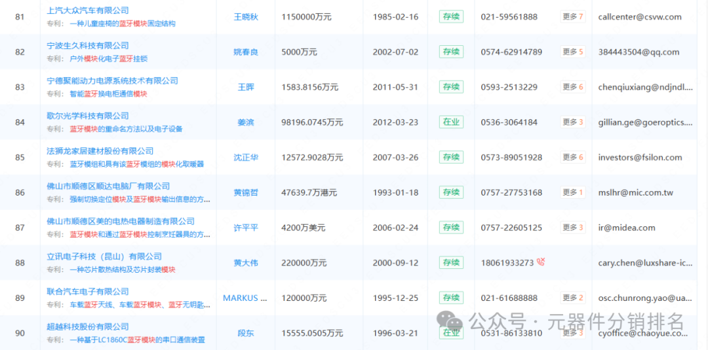The image size is (708, 350).
Task: Select email mslhr@mic.com.tw
Action: coord(635,193)
